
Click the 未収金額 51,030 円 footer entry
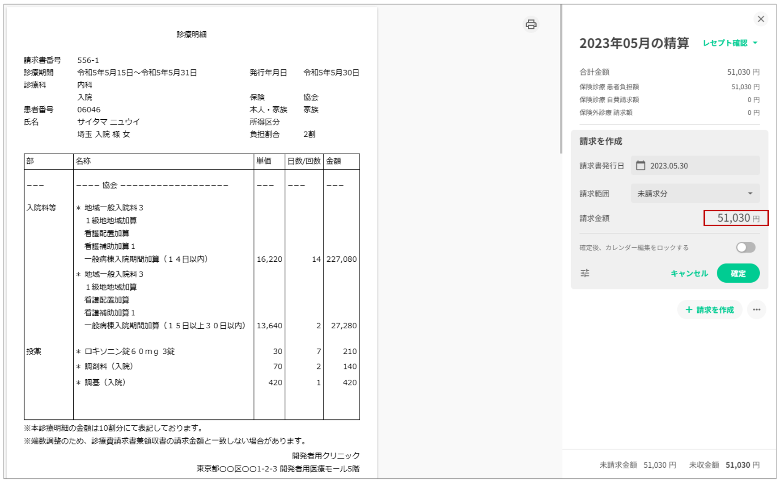pyautogui.click(x=725, y=465)
